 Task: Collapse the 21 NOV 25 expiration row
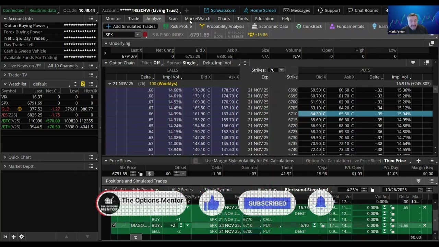(x=109, y=84)
